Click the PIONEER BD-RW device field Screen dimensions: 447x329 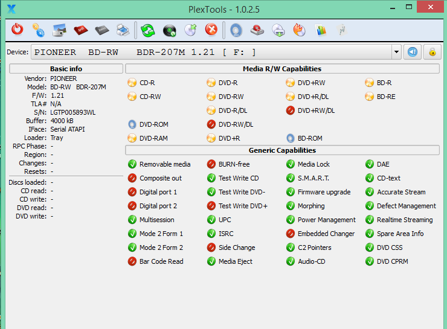click(211, 52)
